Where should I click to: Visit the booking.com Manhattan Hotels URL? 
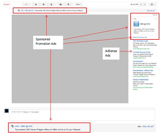[x=143, y=88]
